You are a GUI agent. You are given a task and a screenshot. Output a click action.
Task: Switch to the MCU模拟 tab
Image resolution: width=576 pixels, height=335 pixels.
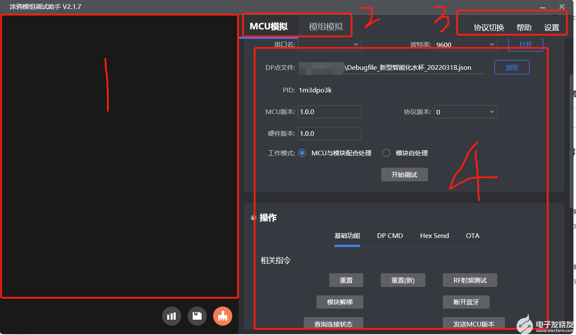point(268,26)
